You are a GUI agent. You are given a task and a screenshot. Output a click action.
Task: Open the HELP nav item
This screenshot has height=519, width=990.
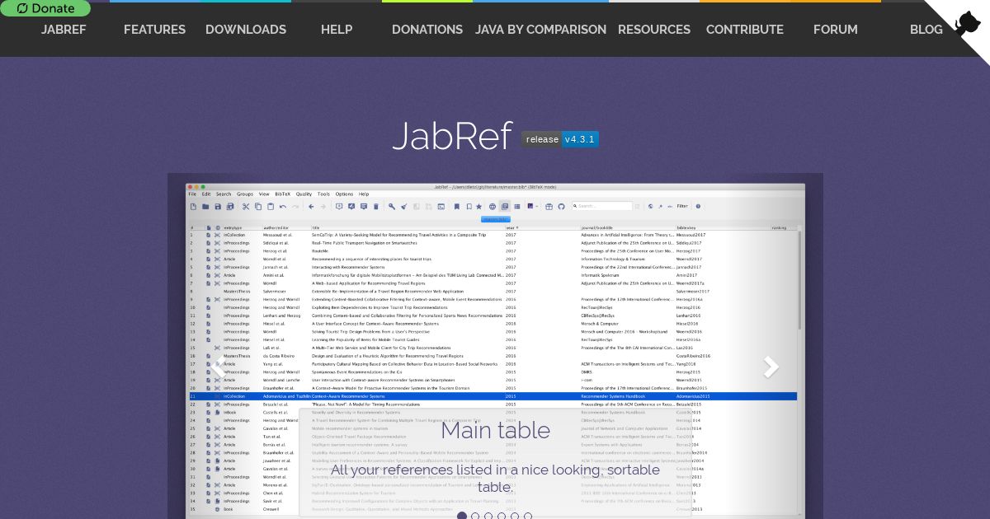coord(337,30)
